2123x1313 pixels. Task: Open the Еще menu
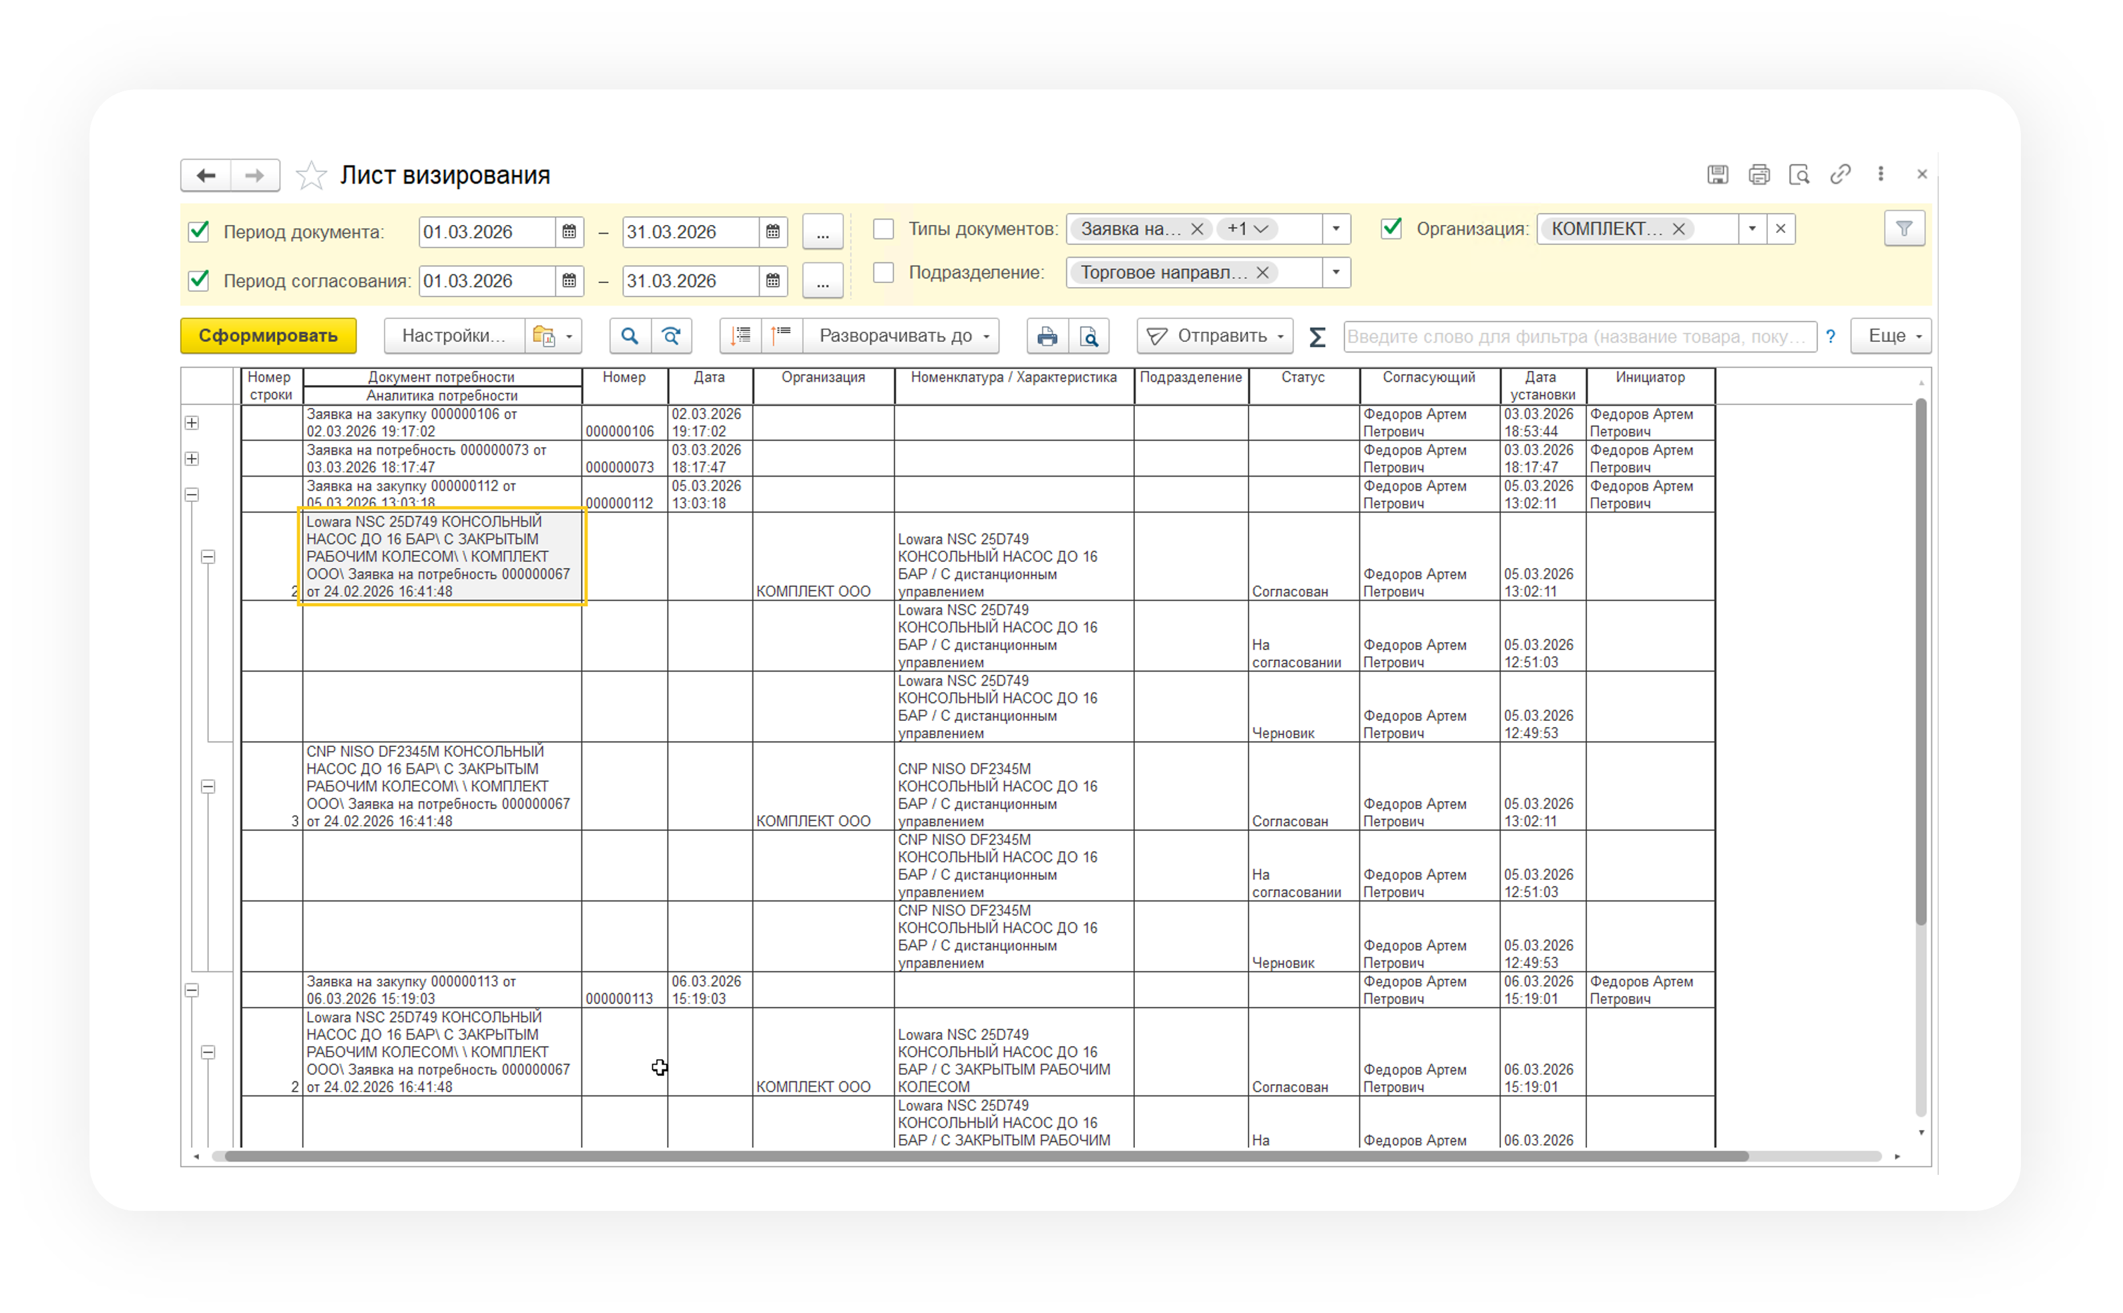point(1891,336)
